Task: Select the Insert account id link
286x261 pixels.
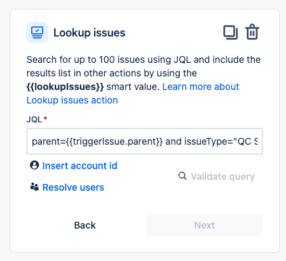Action: point(80,166)
